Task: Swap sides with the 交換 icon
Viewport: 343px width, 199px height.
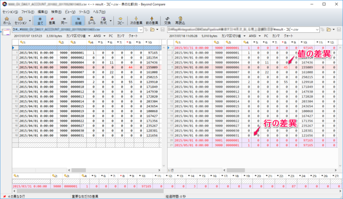Action: pyautogui.click(x=167, y=21)
